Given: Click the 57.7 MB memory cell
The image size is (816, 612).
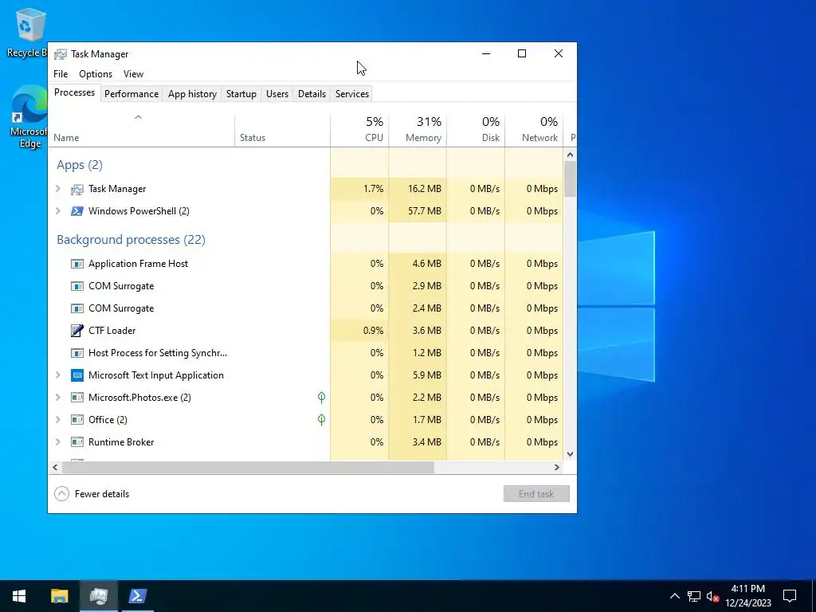Looking at the screenshot, I should point(418,211).
